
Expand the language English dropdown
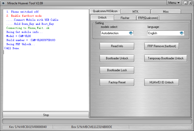tap(166, 33)
